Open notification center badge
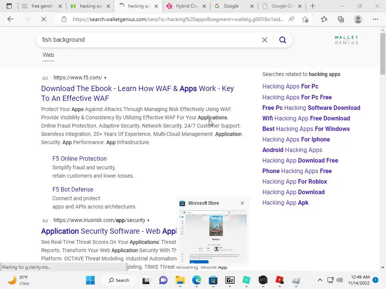This screenshot has width=386, height=289. (375, 280)
